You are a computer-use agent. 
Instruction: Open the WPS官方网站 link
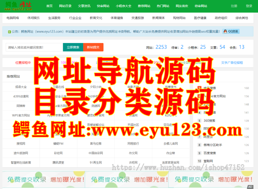(x=21, y=115)
